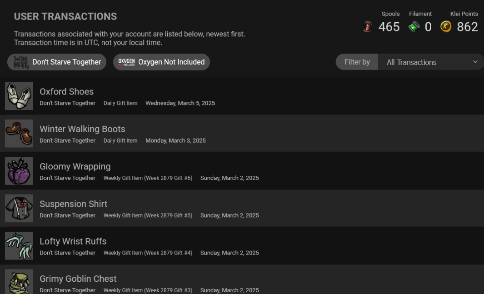Open the Gloomy Wrapping item thumbnail

(x=19, y=171)
